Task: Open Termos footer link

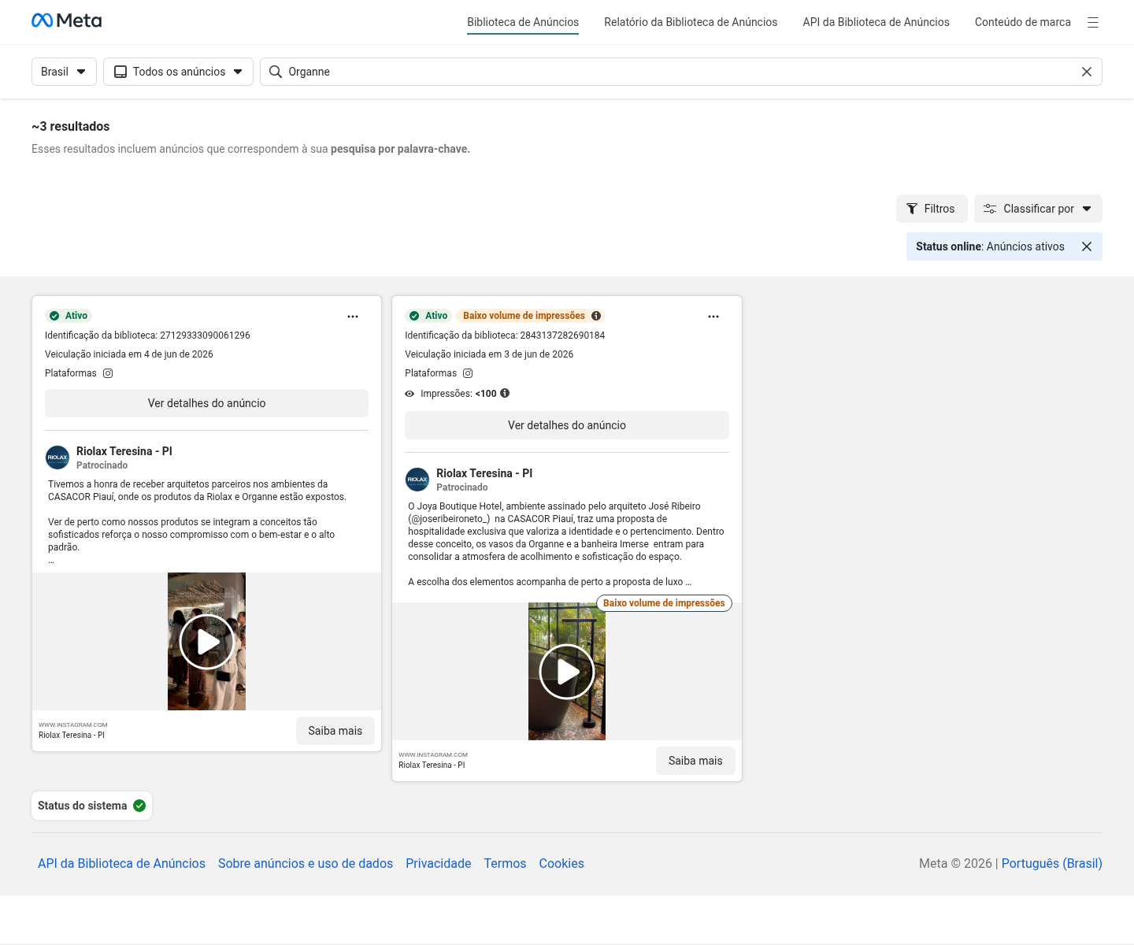Action: (x=505, y=863)
